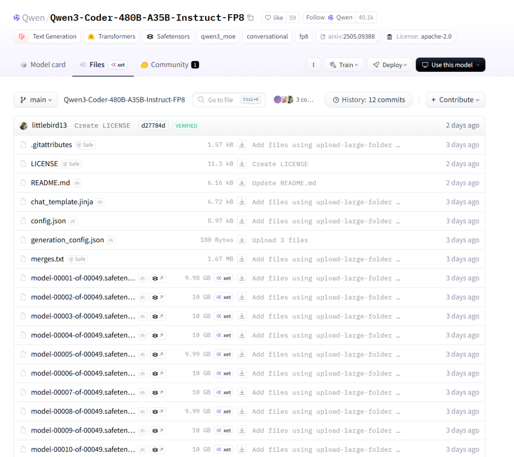Download the .gitattributes file
Screen dimensions: 514x457
tap(242, 145)
